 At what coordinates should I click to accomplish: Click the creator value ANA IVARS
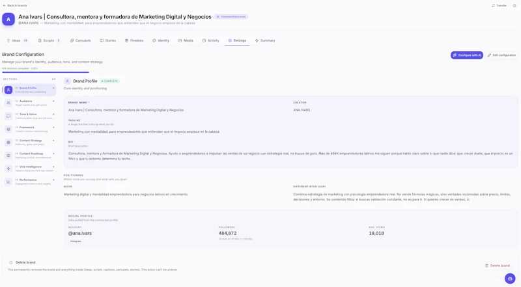[302, 110]
